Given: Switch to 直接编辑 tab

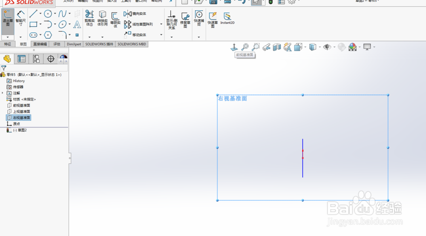Looking at the screenshot, I should point(40,44).
